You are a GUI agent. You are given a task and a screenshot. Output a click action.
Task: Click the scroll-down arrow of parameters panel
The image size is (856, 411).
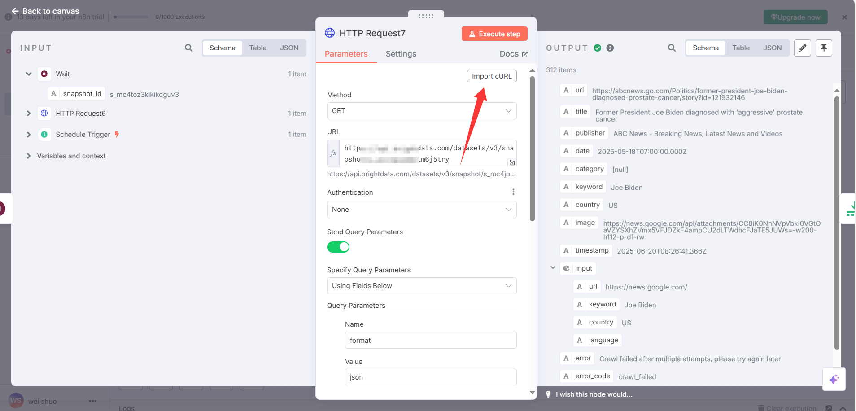point(532,392)
